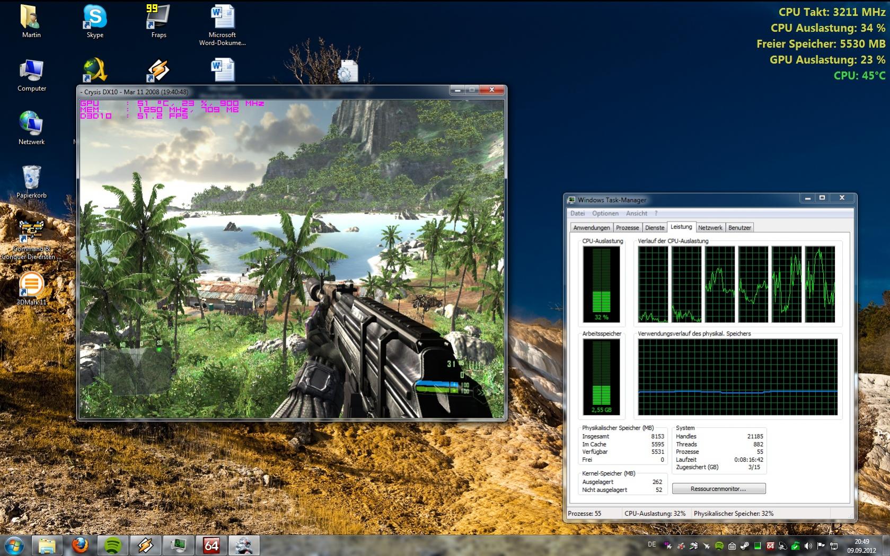Viewport: 890px width, 556px height.
Task: Switch to the Netzwerk tab in Task Manager
Action: [710, 227]
